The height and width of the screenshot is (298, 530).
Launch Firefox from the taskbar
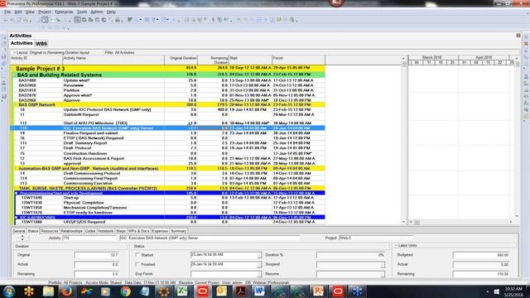66,291
